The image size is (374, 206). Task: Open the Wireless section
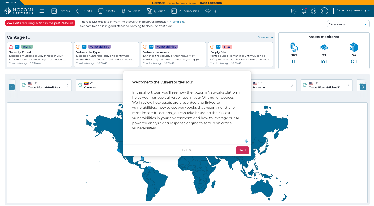click(x=131, y=11)
